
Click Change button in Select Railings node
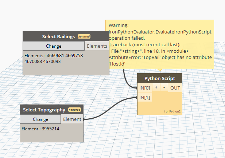[x=54, y=46]
